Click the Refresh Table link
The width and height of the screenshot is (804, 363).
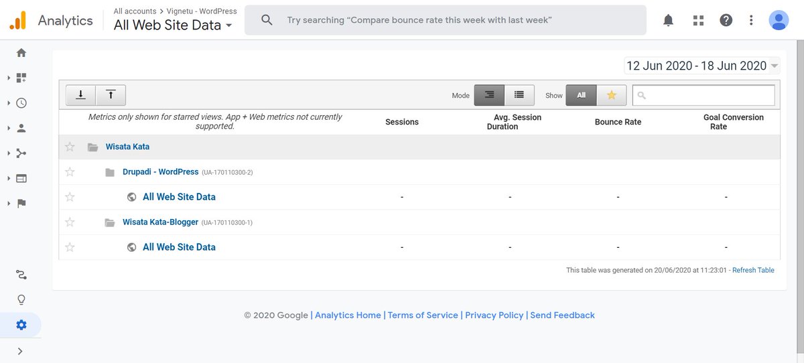click(x=753, y=270)
